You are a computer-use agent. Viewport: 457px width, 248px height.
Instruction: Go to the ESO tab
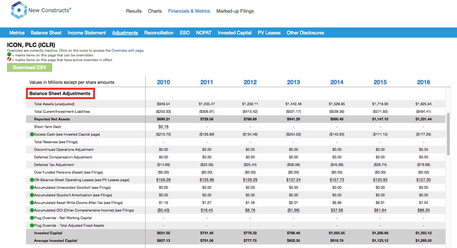185,33
